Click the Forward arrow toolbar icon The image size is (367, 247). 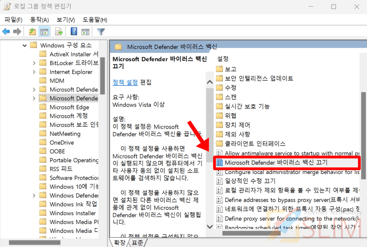tap(17, 31)
